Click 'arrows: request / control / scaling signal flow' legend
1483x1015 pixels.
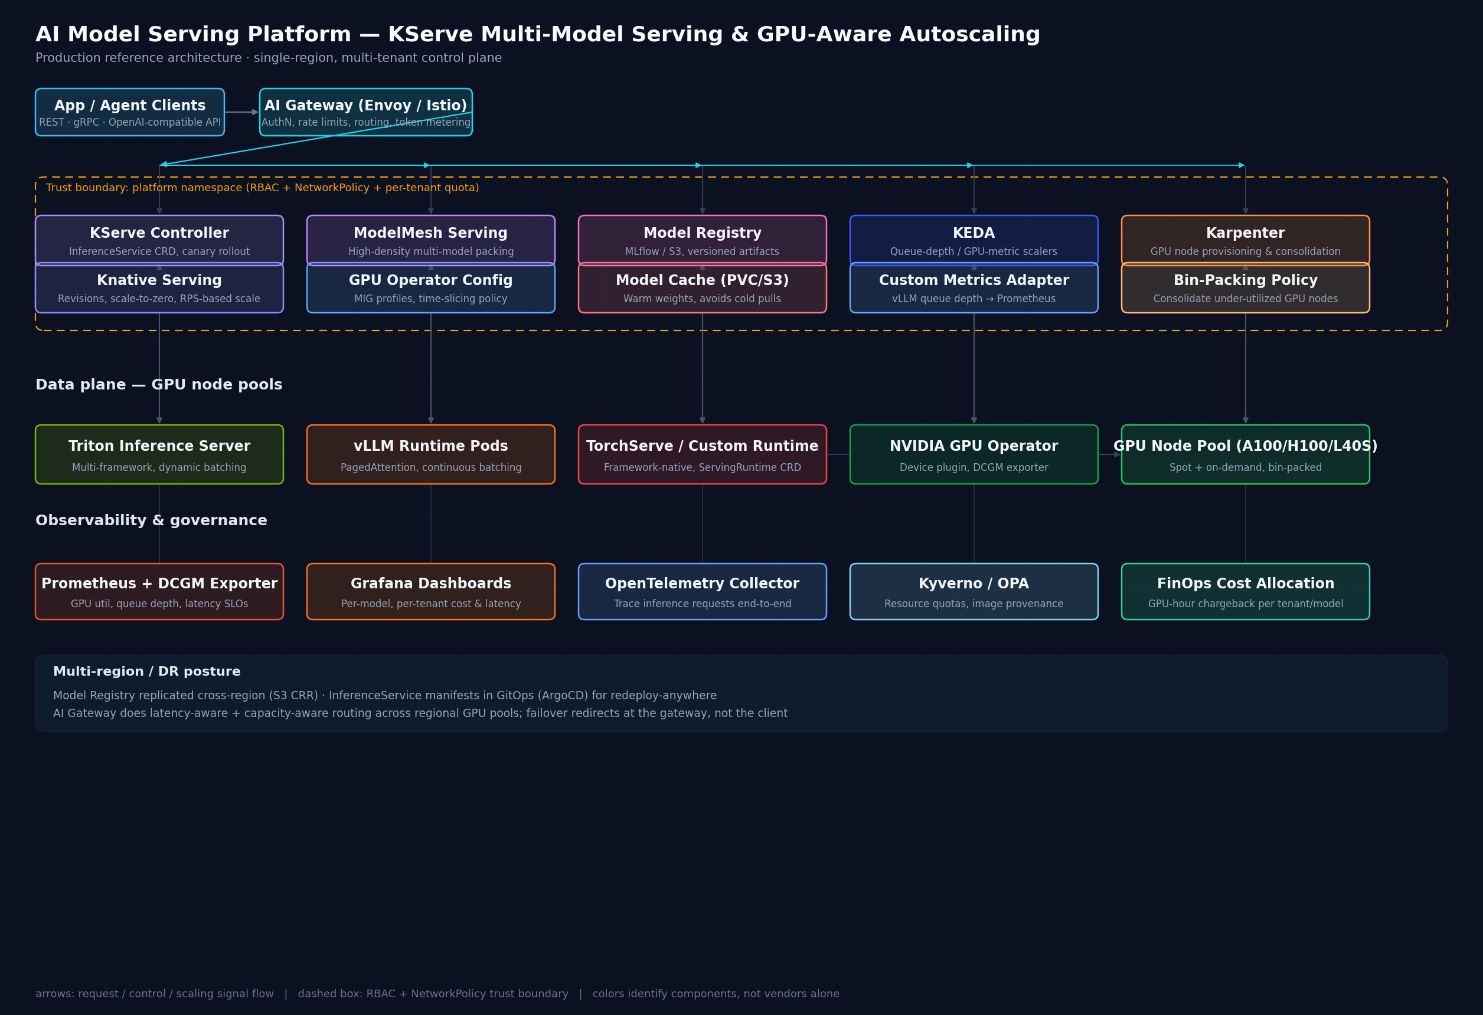tap(155, 994)
